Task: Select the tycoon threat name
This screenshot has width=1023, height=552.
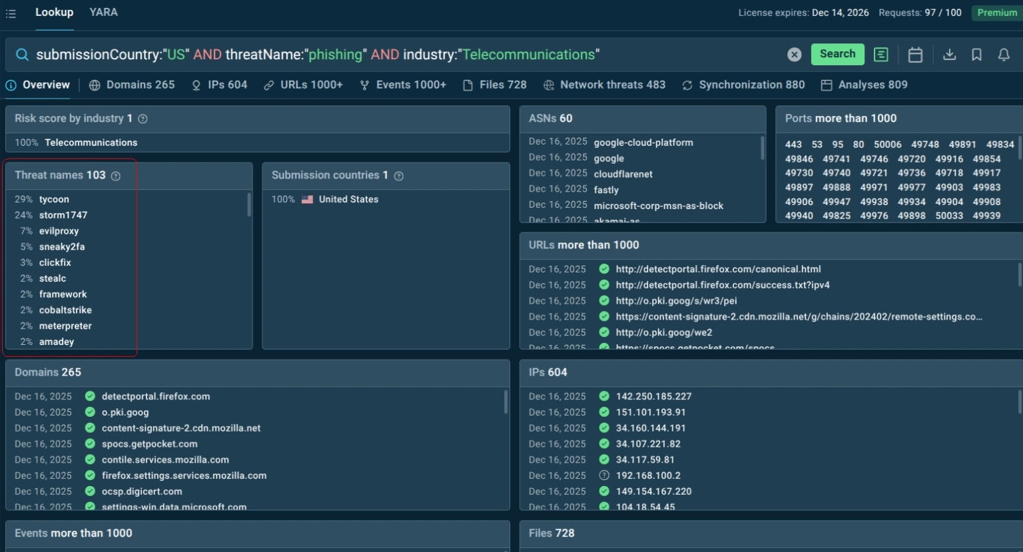Action: [x=54, y=199]
